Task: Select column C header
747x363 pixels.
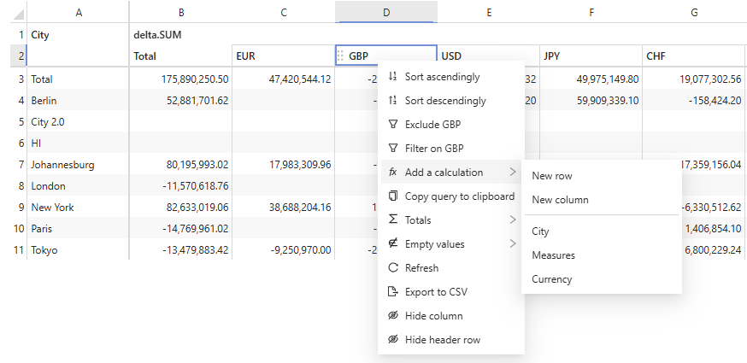Action: pos(284,13)
